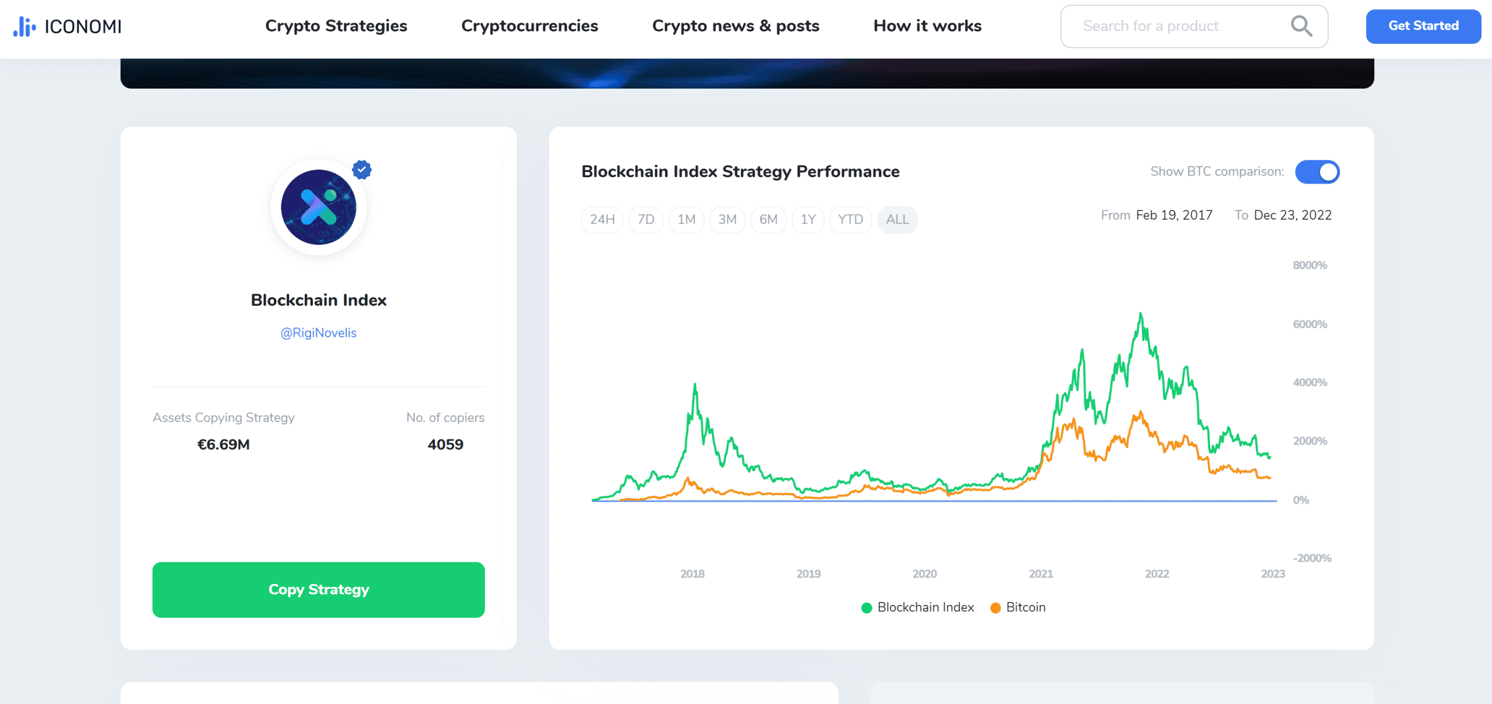Click the 4059 copiers count

click(445, 445)
